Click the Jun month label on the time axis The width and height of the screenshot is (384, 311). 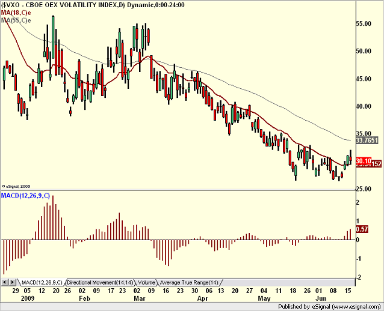click(x=321, y=298)
